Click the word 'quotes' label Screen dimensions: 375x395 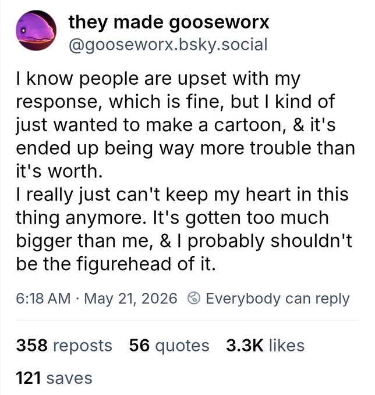(x=182, y=346)
